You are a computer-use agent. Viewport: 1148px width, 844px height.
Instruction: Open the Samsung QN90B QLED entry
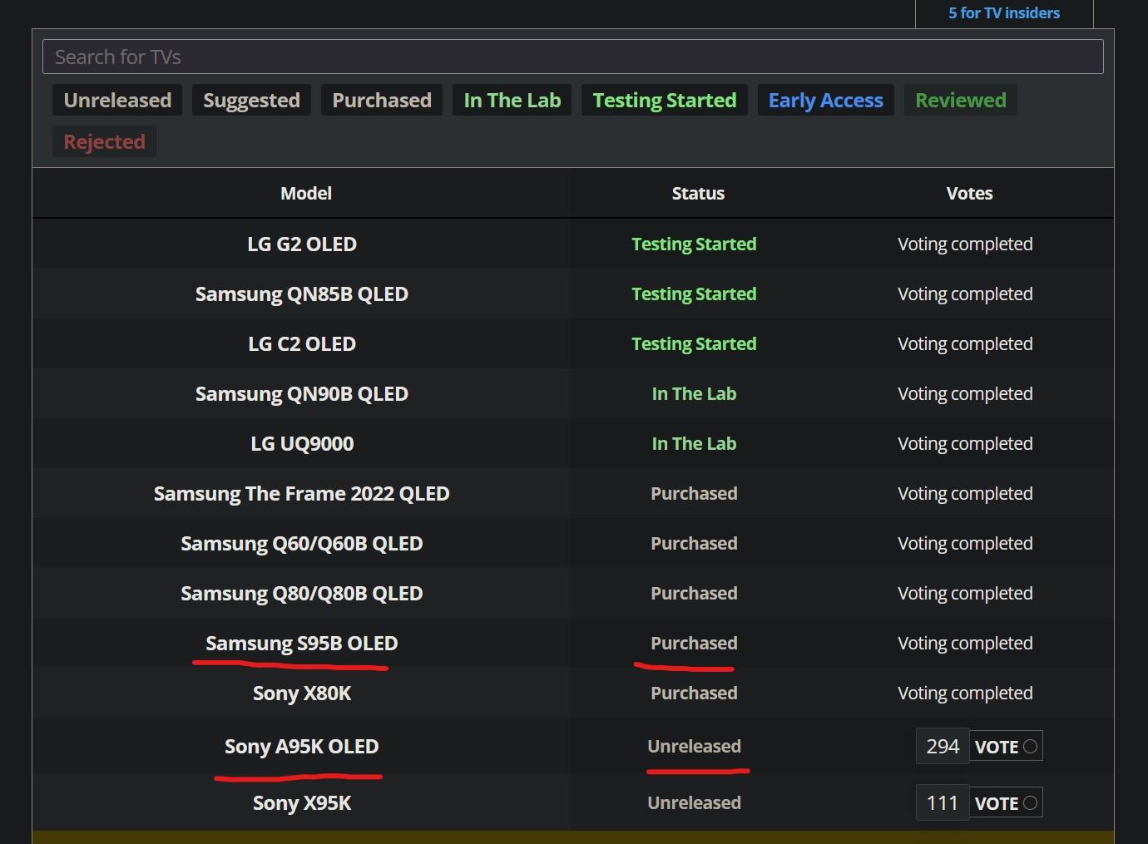pyautogui.click(x=302, y=393)
